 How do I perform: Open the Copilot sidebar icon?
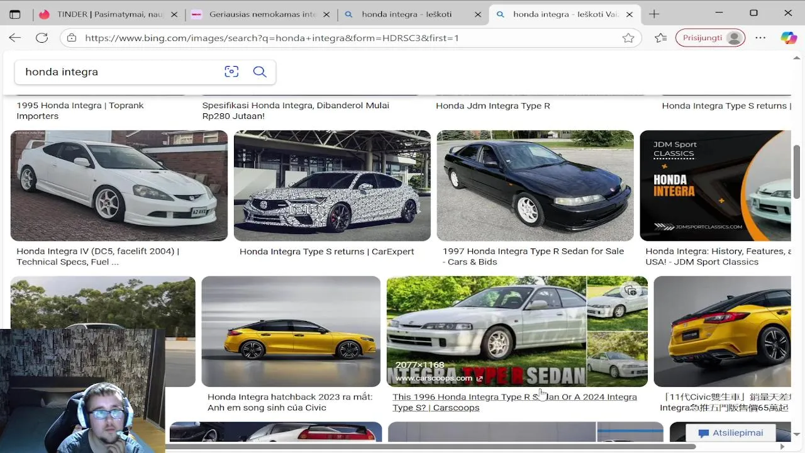789,38
